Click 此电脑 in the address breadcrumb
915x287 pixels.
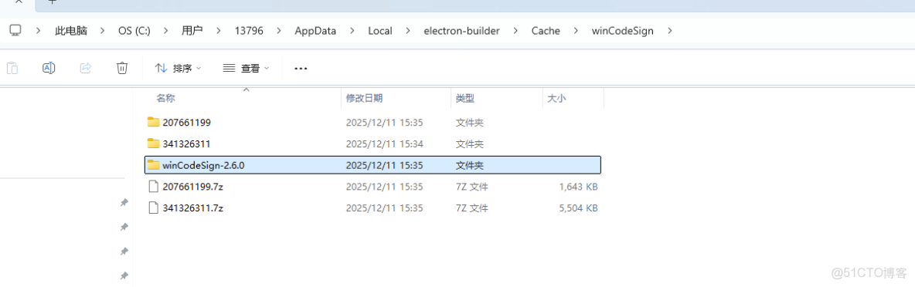[x=70, y=31]
